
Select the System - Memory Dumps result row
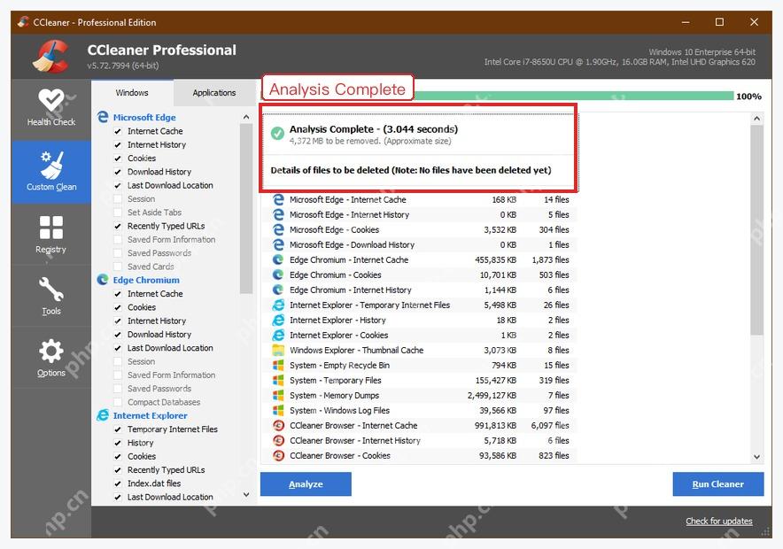pos(421,395)
